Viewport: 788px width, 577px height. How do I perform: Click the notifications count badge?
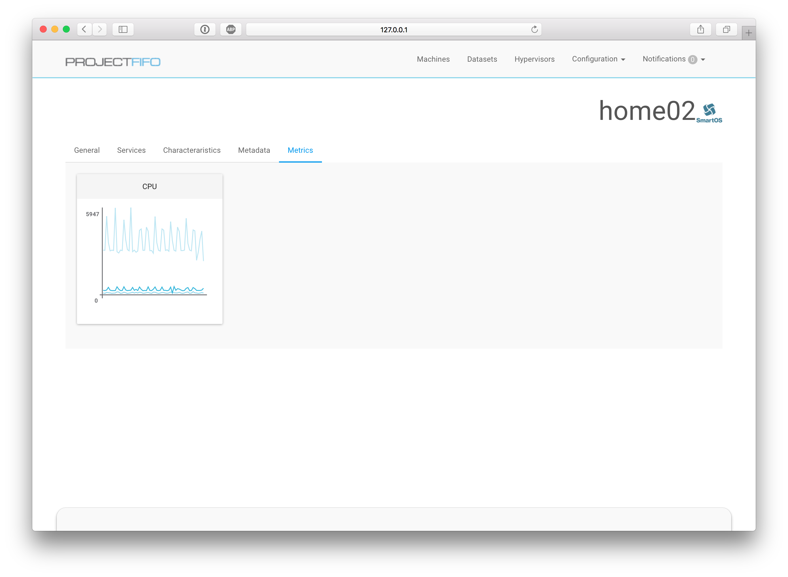click(x=692, y=60)
